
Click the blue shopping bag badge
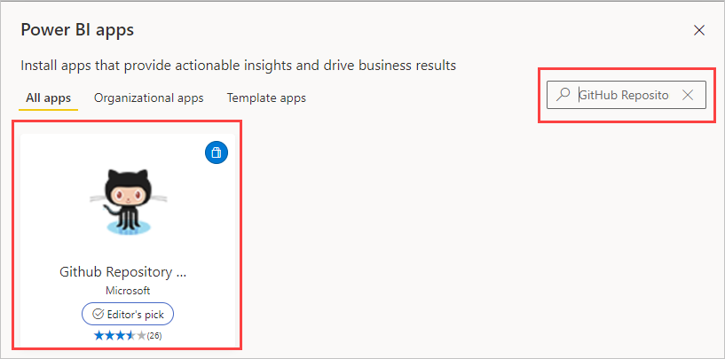pyautogui.click(x=217, y=153)
